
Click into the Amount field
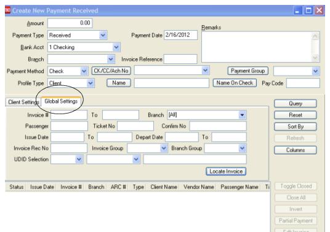tap(70, 23)
